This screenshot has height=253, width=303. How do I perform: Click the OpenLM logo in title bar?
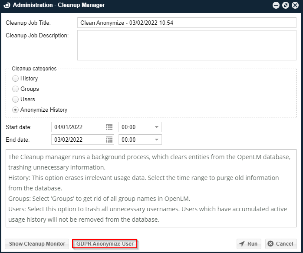pos(7,5)
